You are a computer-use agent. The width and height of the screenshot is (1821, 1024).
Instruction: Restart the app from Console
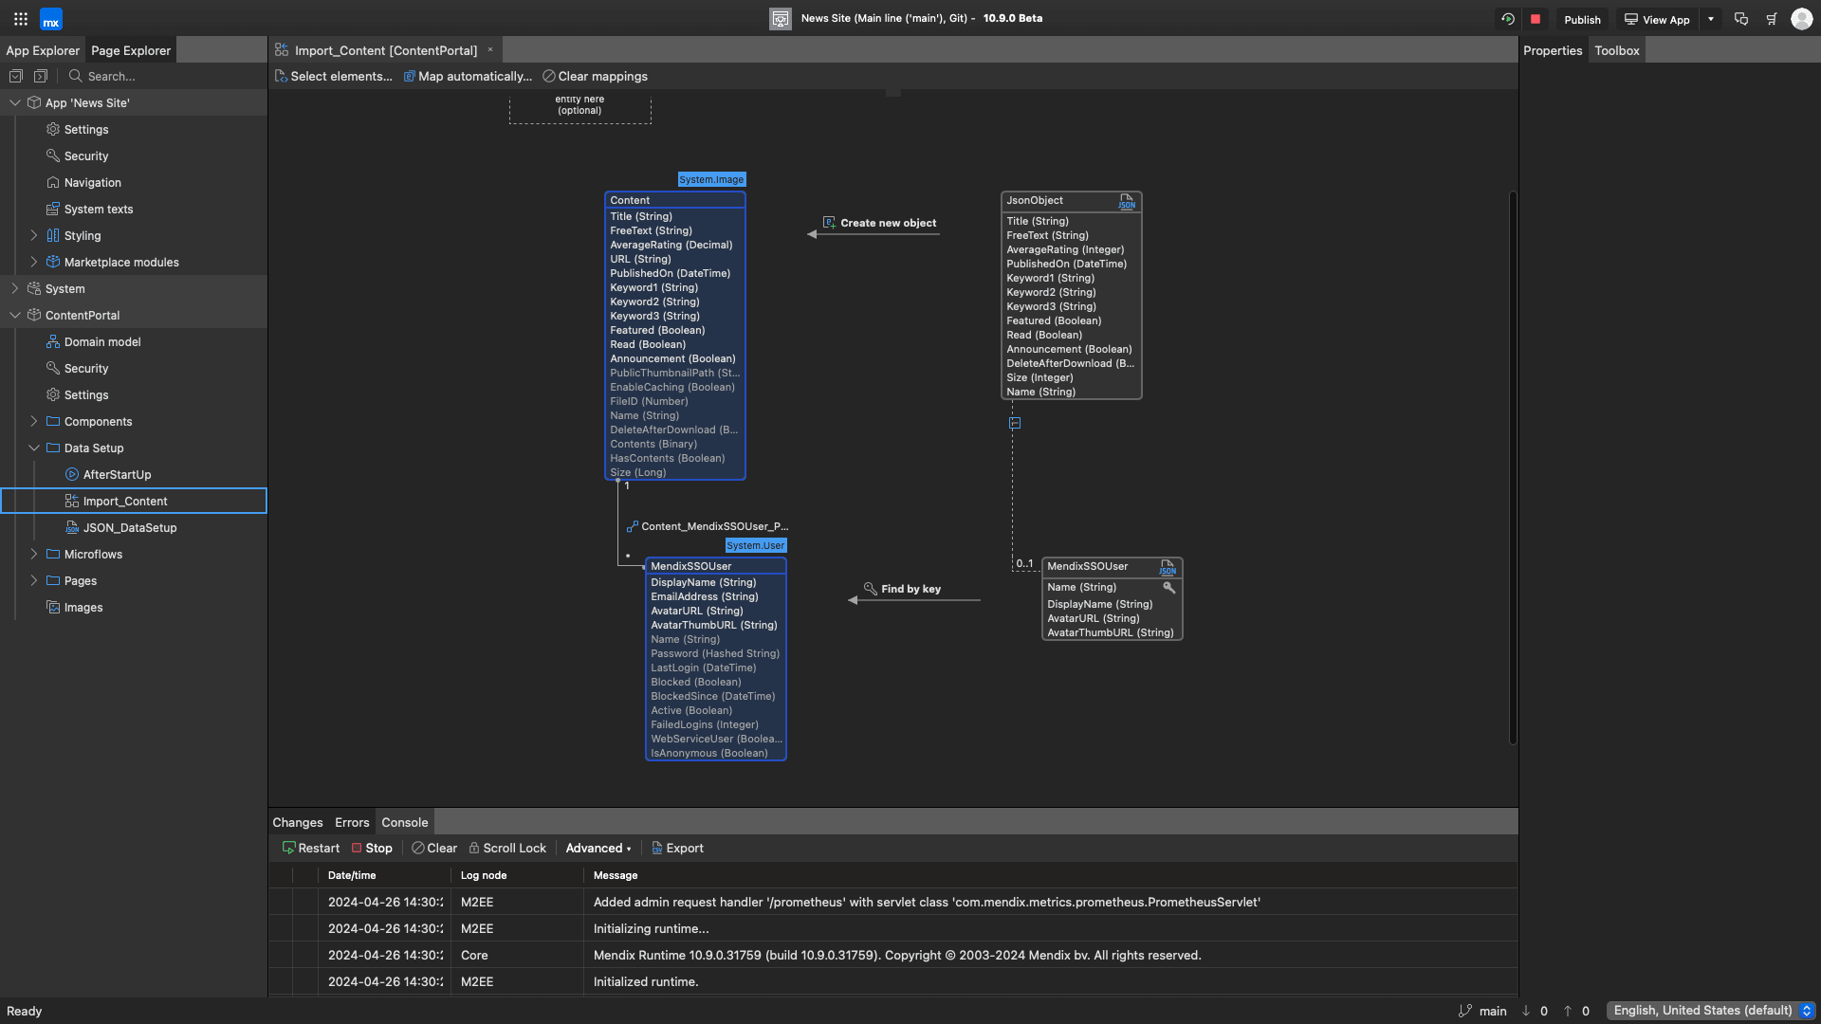(x=311, y=849)
